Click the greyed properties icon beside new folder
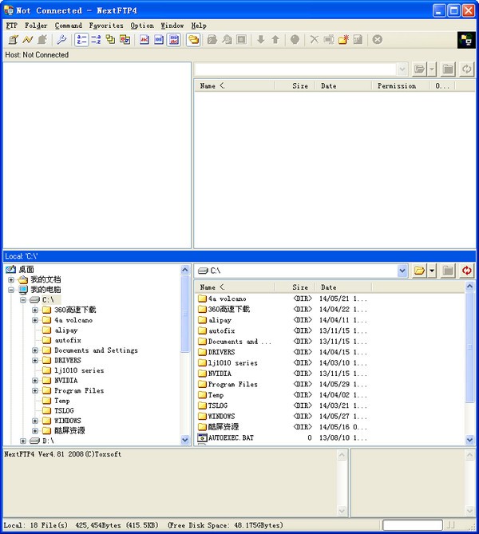This screenshot has height=534, width=479. click(358, 39)
